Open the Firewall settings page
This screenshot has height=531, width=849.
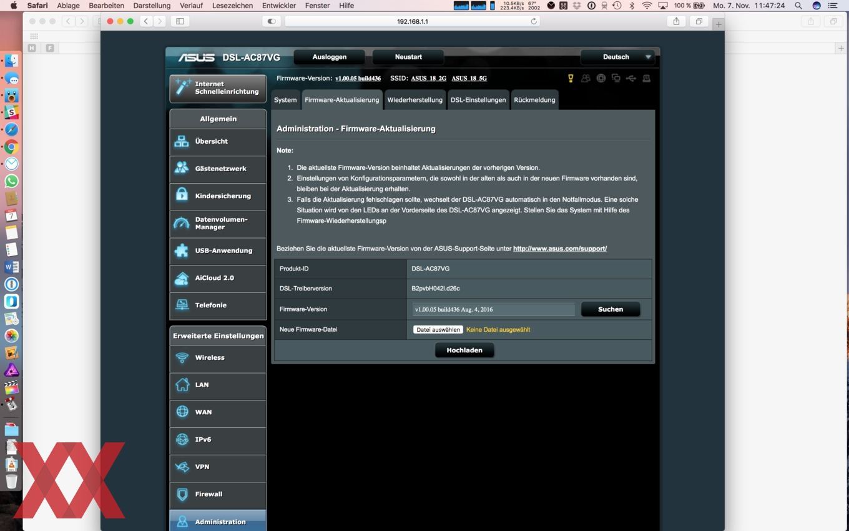coord(218,494)
